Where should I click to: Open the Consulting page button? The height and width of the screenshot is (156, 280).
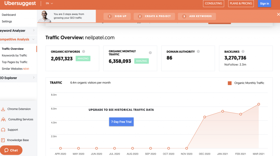pyautogui.click(x=213, y=3)
